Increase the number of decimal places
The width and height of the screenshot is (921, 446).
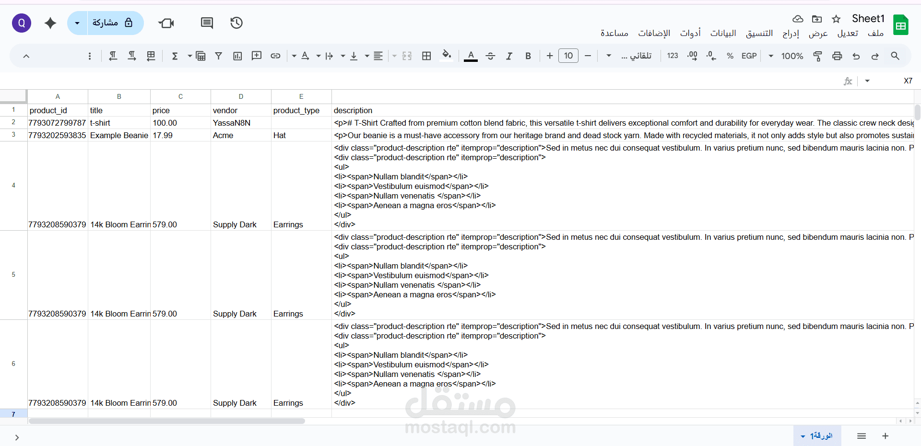point(692,56)
